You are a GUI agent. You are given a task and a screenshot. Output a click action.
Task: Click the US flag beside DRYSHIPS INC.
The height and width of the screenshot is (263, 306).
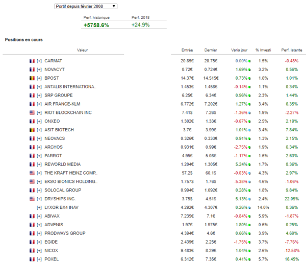(x=32, y=199)
